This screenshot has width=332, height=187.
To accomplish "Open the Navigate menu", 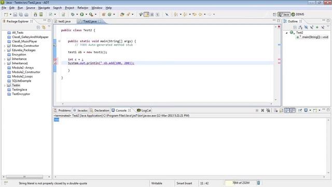I will click(x=44, y=8).
